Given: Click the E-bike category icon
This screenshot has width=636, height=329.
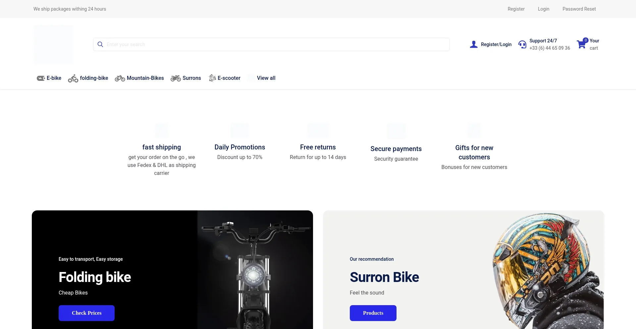Looking at the screenshot, I should pos(41,78).
